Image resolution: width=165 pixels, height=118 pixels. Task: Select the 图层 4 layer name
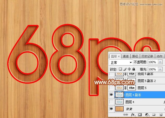pyautogui.click(x=130, y=102)
